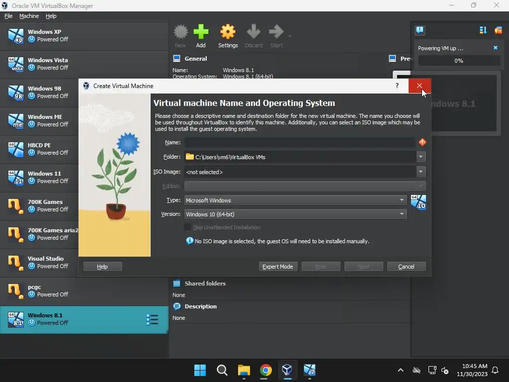This screenshot has height=382, width=509.
Task: Open File Explorer from taskbar
Action: click(244, 370)
